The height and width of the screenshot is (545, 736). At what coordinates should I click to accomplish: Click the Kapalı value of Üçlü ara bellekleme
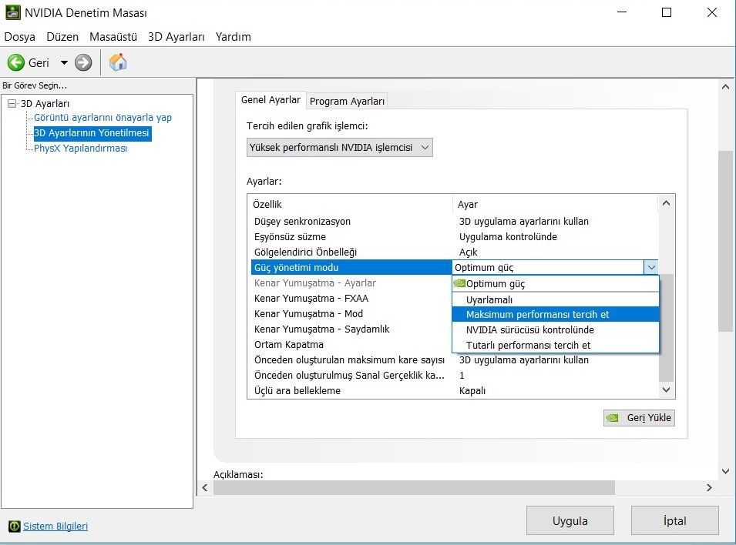(472, 391)
